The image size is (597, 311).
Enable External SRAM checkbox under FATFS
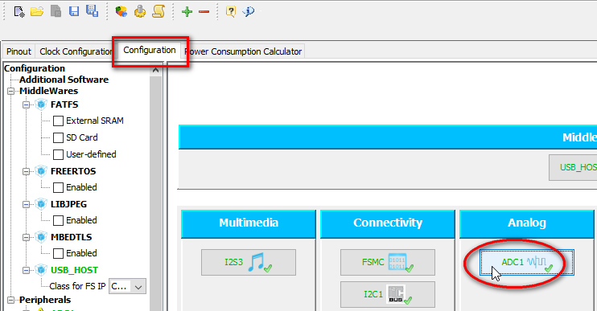58,121
